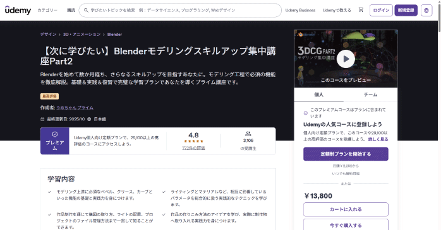Click 最終更新日: 2025/10 text

[66, 119]
